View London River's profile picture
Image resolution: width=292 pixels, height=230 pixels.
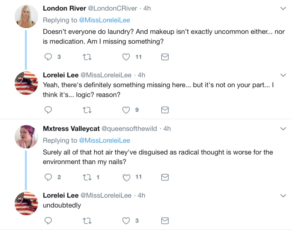(26, 17)
